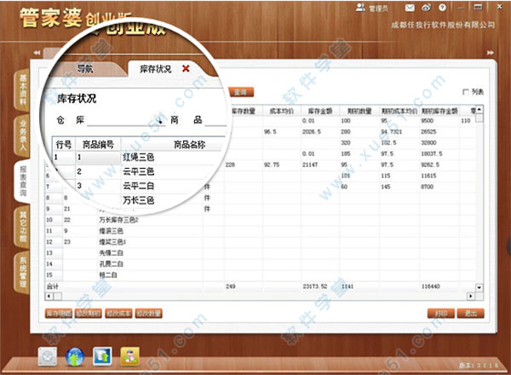
Task: Switch to the 业务录入 side tab
Action: pos(23,135)
